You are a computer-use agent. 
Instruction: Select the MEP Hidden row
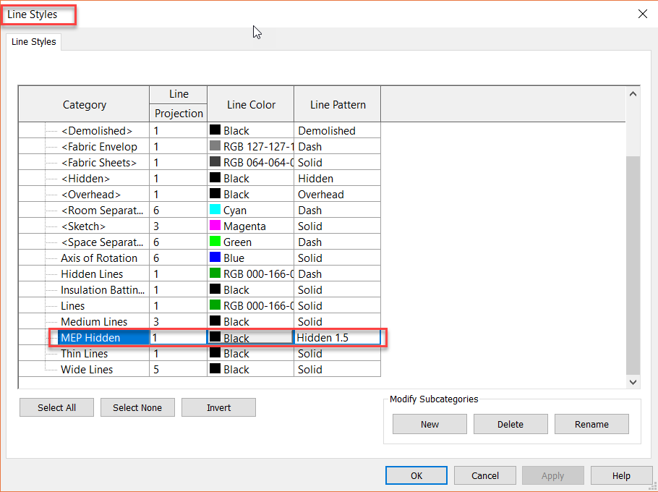pos(103,337)
